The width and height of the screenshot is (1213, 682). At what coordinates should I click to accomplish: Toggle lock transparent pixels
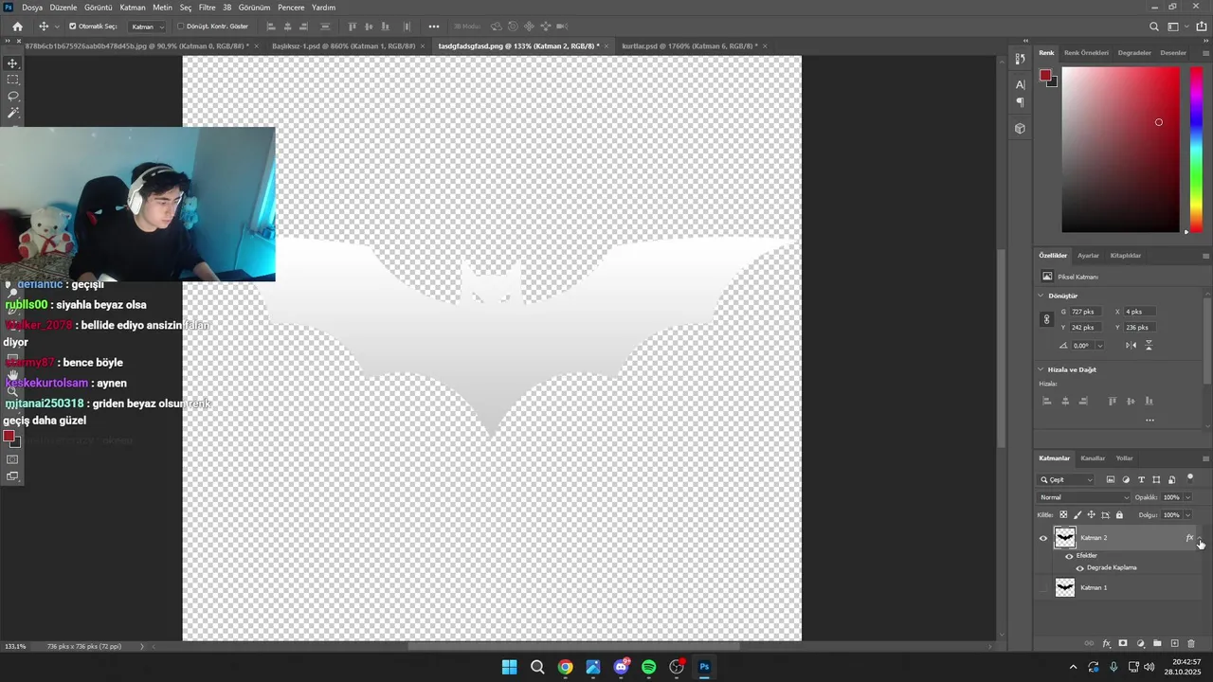click(1063, 515)
